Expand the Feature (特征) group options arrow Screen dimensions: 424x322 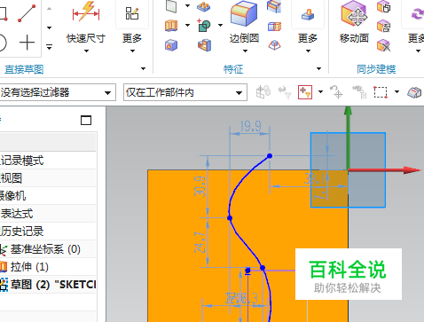(x=318, y=69)
